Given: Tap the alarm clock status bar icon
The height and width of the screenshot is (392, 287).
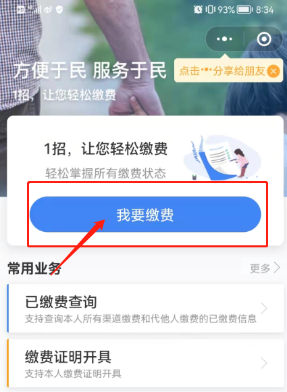Looking at the screenshot, I should point(198,9).
